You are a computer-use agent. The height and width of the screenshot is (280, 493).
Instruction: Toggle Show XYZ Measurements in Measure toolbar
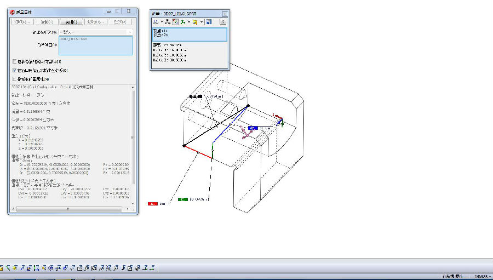(x=175, y=22)
